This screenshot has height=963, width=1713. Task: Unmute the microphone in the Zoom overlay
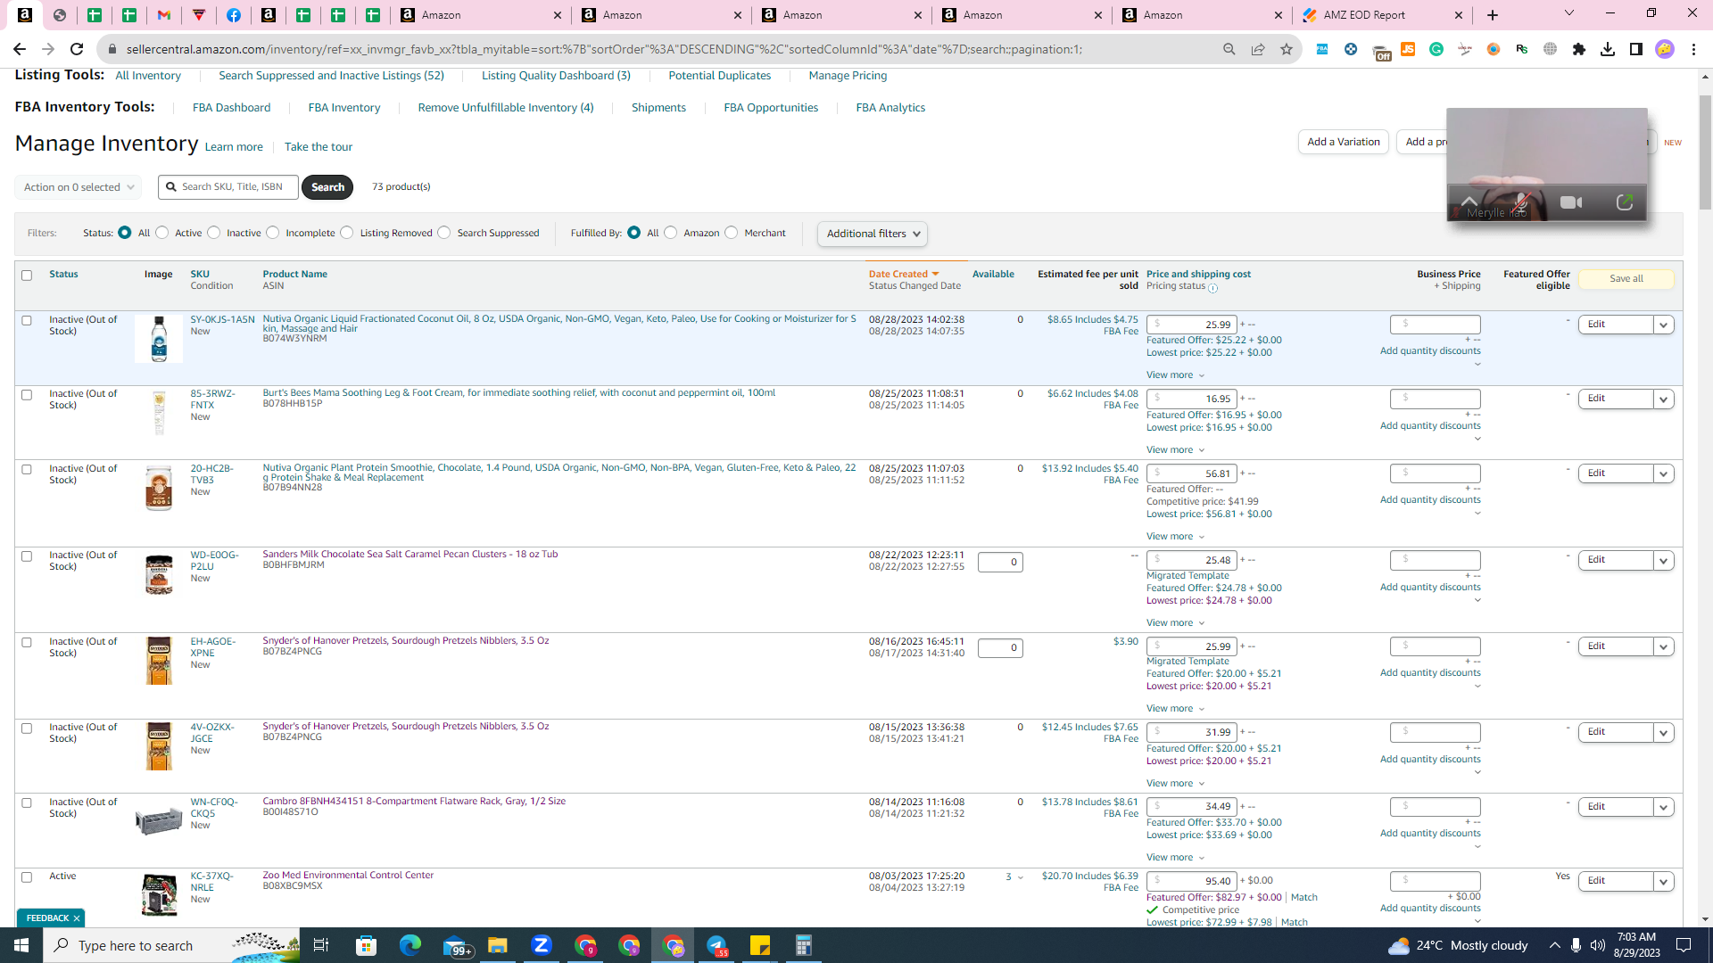click(1521, 202)
